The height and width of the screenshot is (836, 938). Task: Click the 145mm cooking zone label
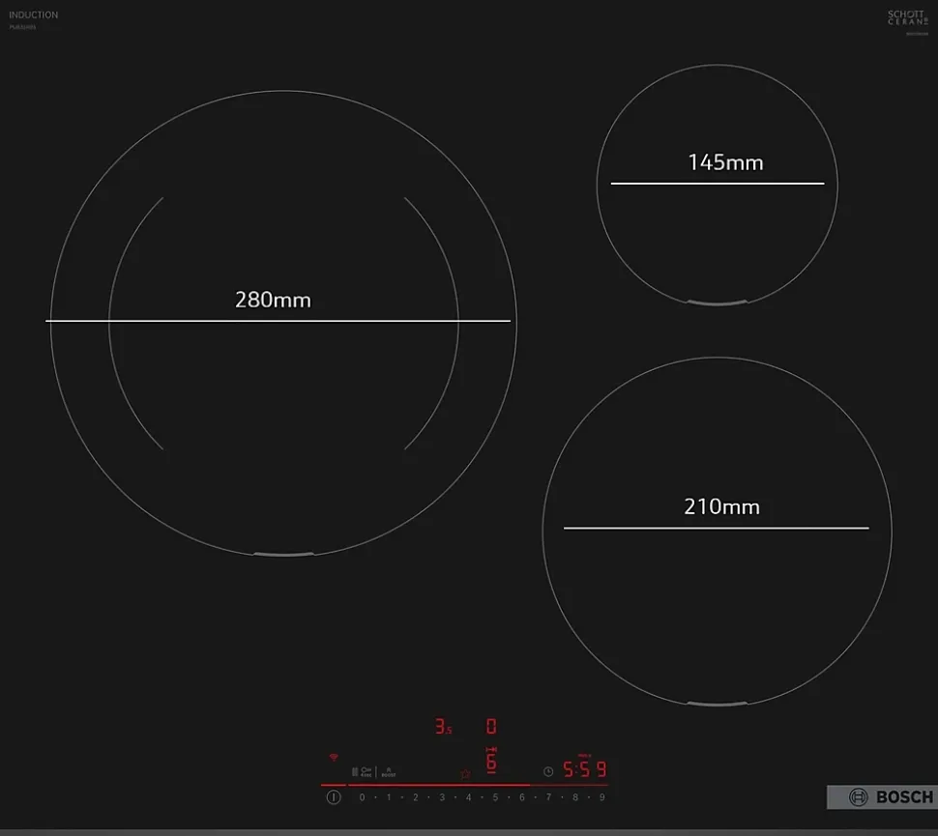coord(725,162)
